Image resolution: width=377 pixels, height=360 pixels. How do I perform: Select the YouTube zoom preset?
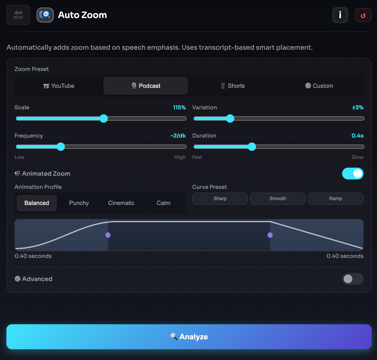coord(59,86)
